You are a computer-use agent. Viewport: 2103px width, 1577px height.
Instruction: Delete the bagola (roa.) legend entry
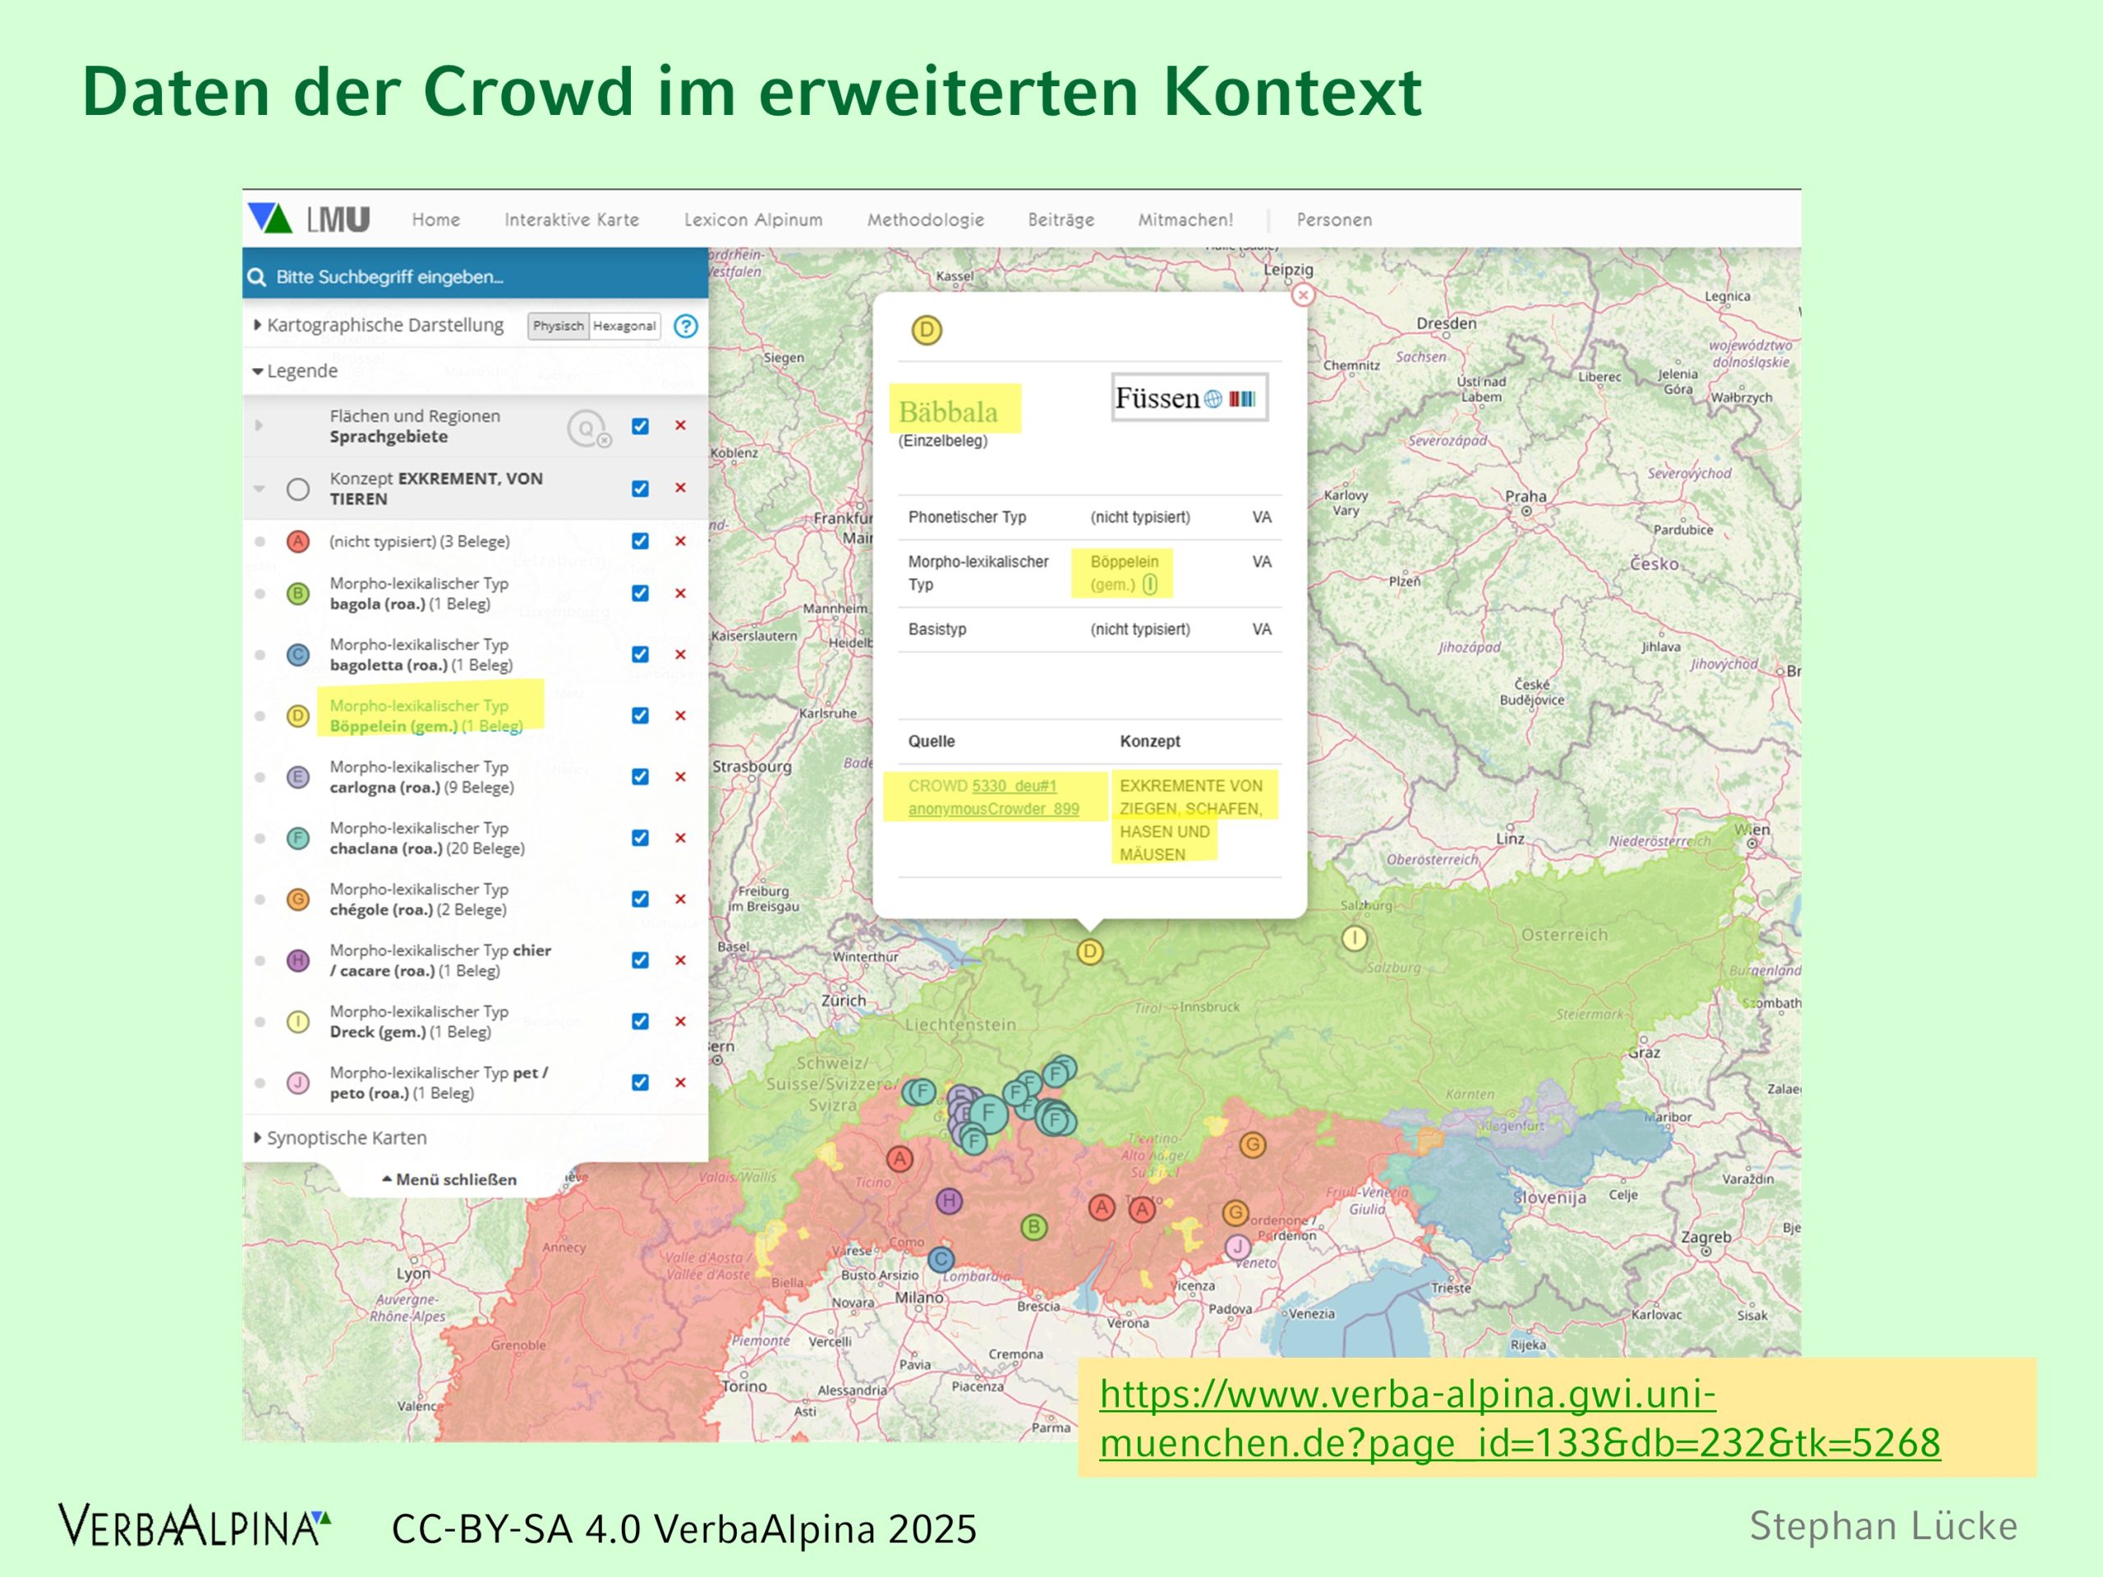click(681, 593)
